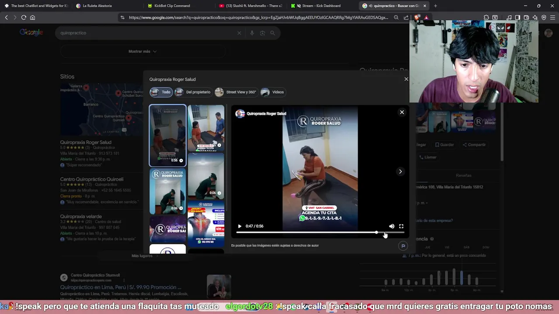The width and height of the screenshot is (559, 314).
Task: Open the video in fullscreen mode
Action: click(401, 226)
